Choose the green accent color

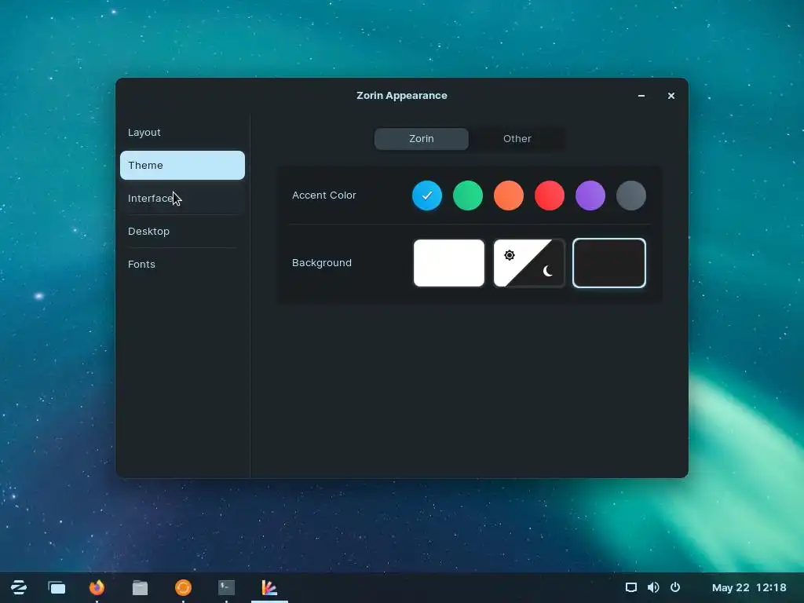click(x=468, y=196)
